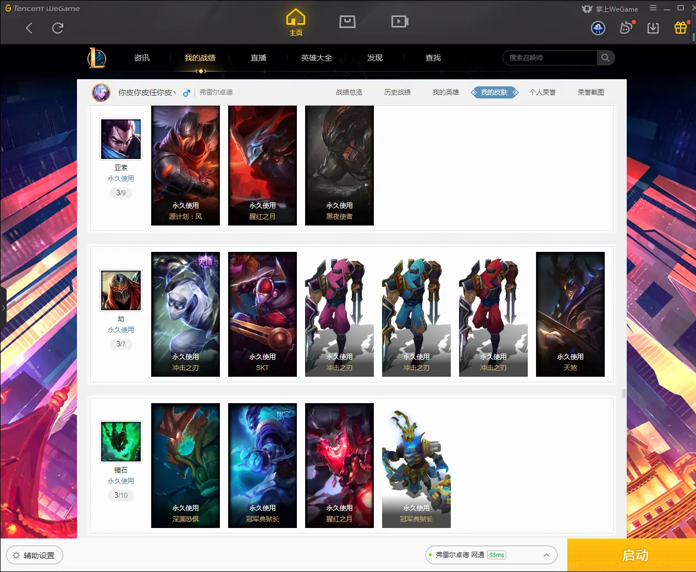Open the 冠军典狱长 splash skin card
The height and width of the screenshot is (572, 696).
[262, 465]
